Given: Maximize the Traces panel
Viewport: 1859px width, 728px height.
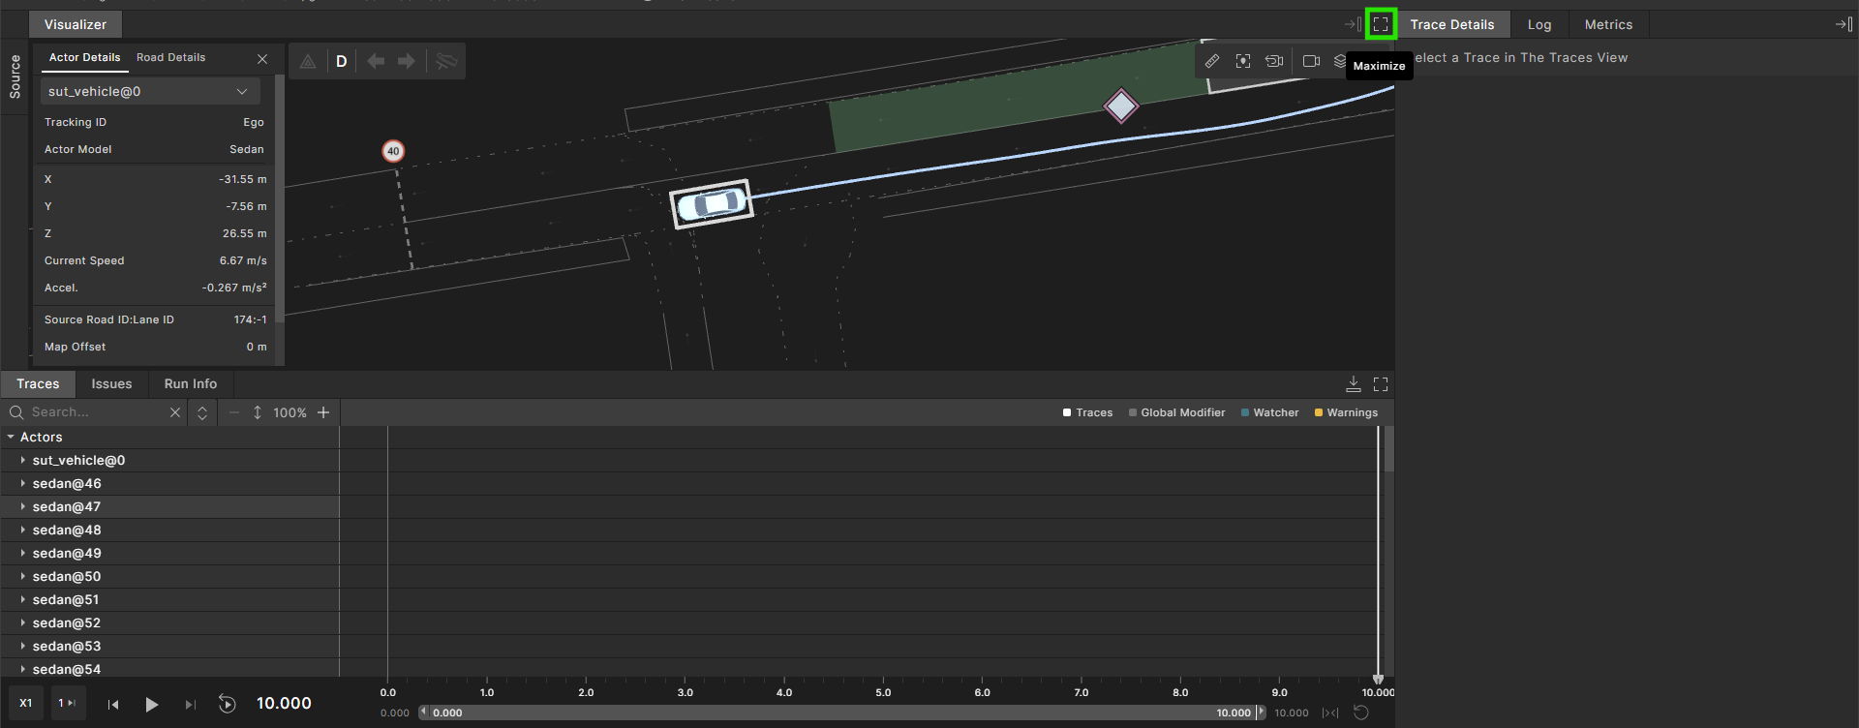Looking at the screenshot, I should click(x=1381, y=384).
